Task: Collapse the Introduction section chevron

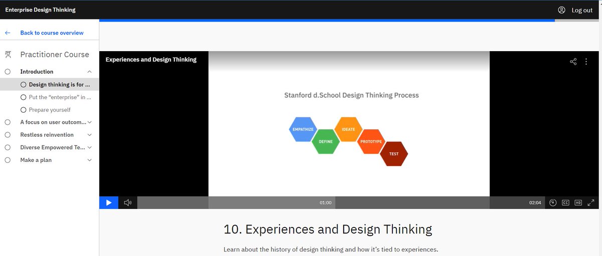Action: [89, 72]
